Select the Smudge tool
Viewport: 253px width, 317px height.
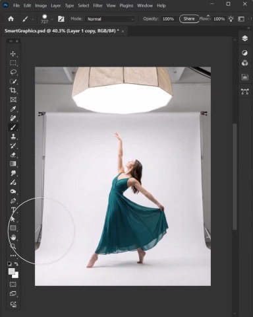point(13,173)
